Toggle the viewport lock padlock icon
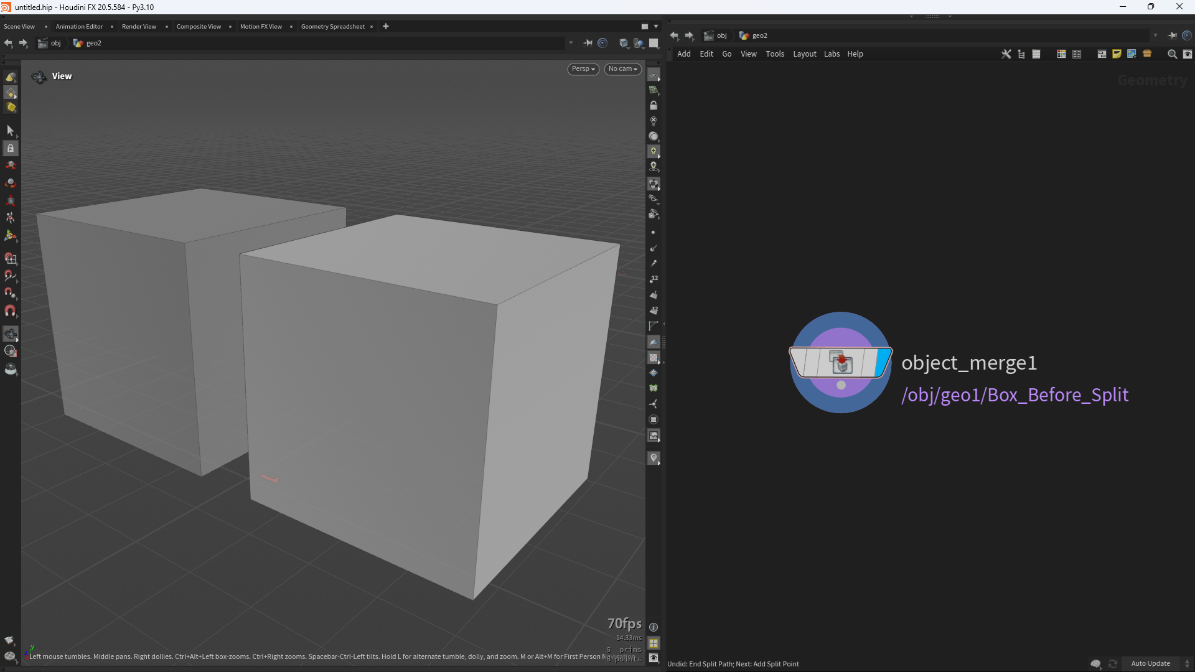1195x672 pixels. click(x=654, y=106)
